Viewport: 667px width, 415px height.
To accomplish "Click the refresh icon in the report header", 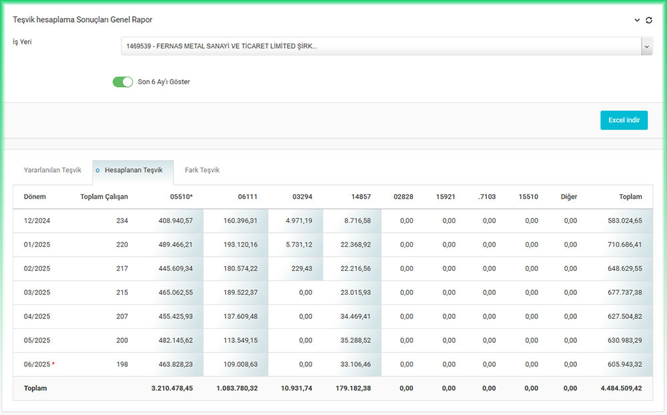I will [649, 20].
